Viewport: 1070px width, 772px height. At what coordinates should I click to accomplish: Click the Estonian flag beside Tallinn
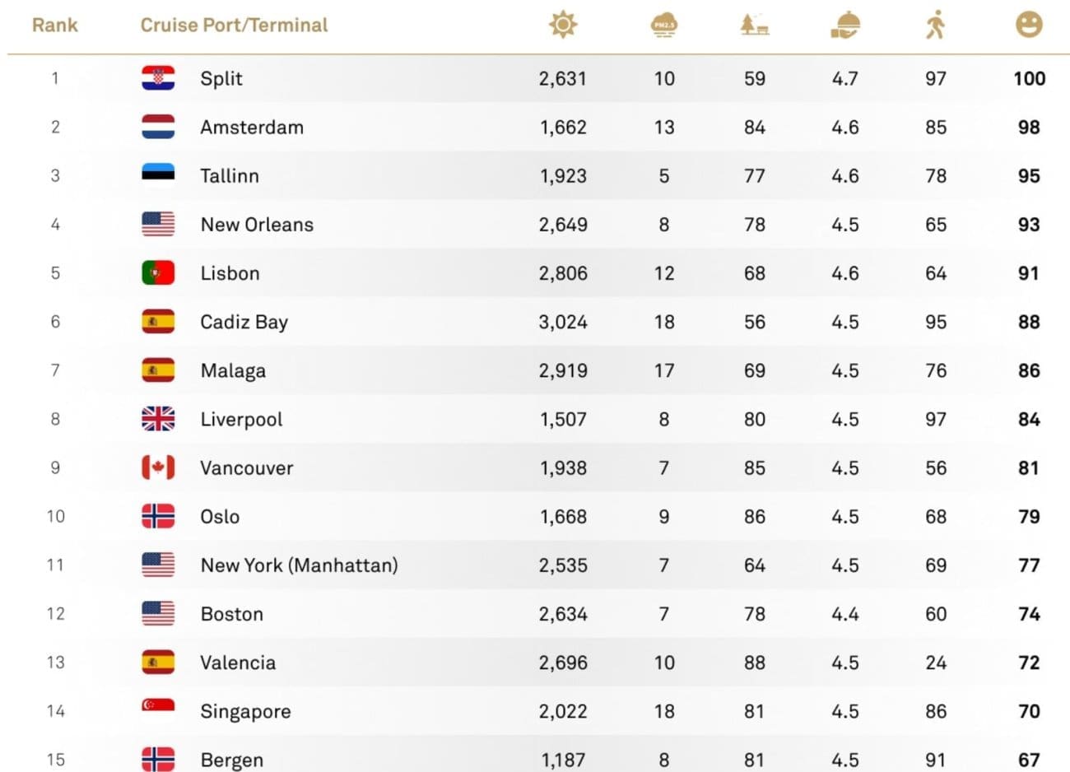(158, 174)
